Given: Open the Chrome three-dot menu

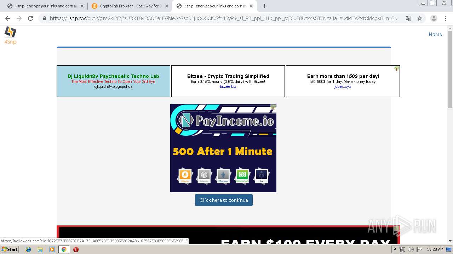Looking at the screenshot, I should [x=445, y=18].
